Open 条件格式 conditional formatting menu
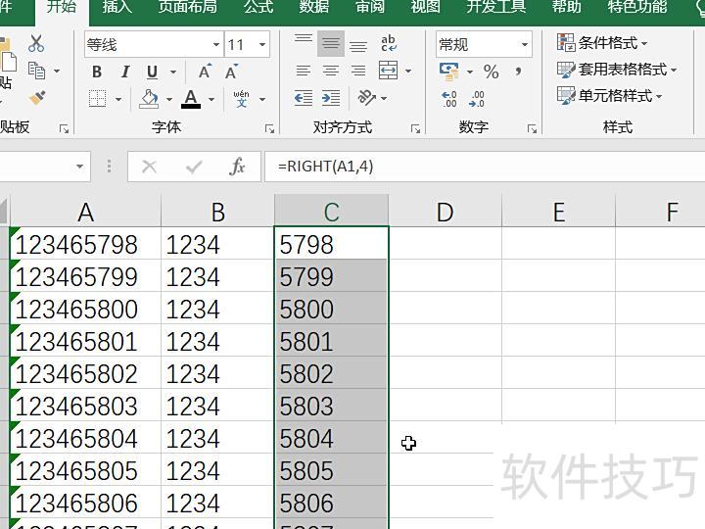705x529 pixels. coord(602,43)
